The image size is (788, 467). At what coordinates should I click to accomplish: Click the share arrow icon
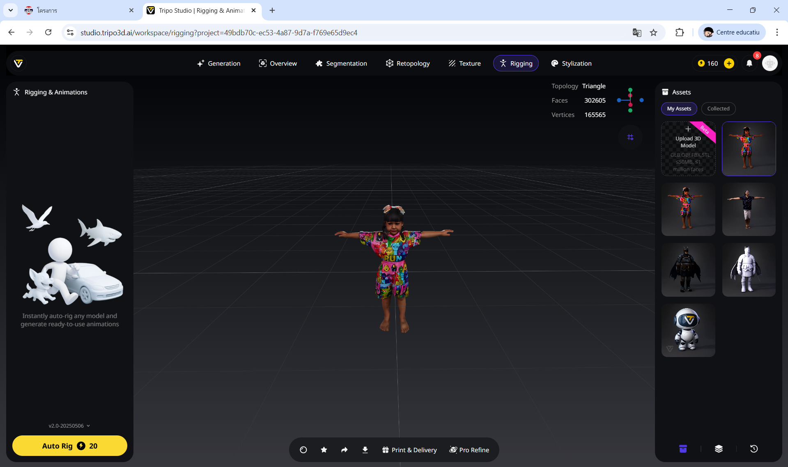click(345, 450)
